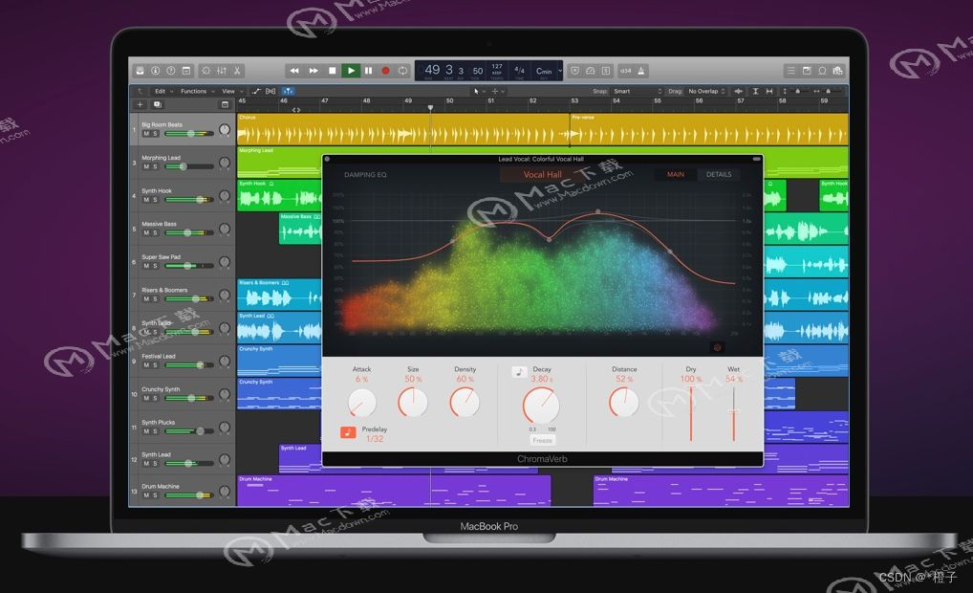
Task: Toggle Solo mode S button
Action: coord(606,71)
